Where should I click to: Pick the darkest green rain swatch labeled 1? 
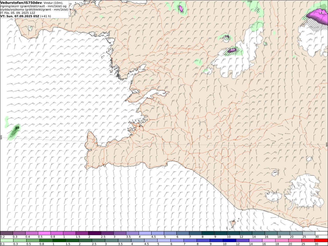(x=59, y=240)
